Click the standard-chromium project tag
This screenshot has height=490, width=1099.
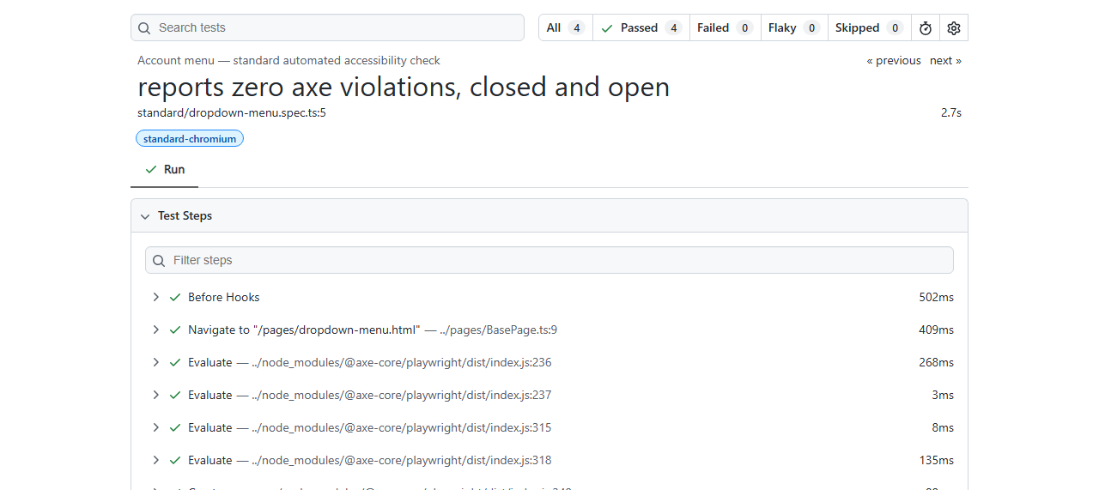(x=190, y=138)
